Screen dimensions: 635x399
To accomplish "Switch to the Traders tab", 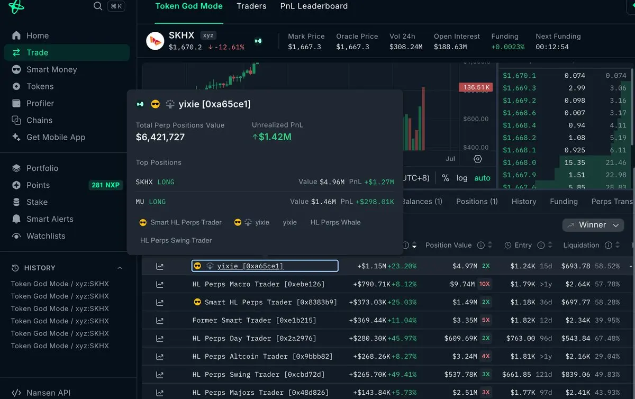I will tap(251, 6).
